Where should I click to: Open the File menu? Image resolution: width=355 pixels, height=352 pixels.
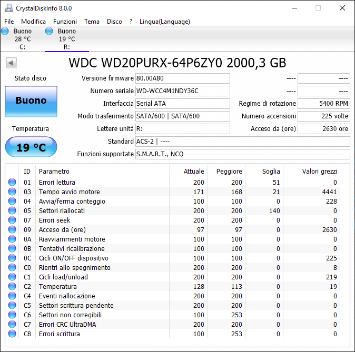[x=9, y=22]
